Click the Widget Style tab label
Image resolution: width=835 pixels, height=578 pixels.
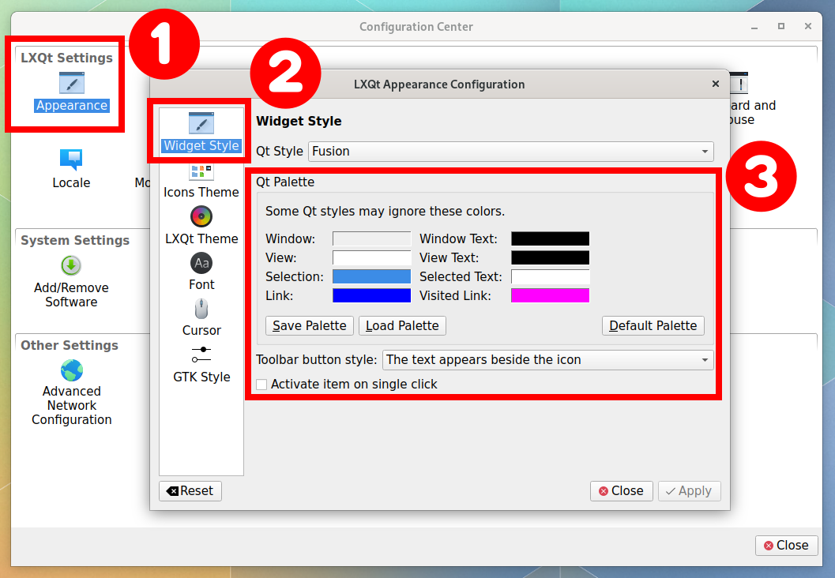pyautogui.click(x=201, y=146)
